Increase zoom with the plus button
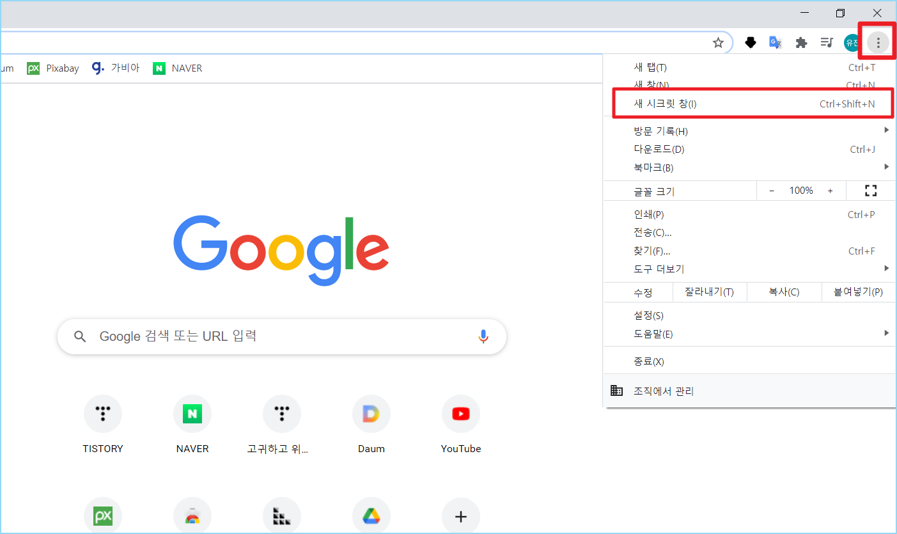897x534 pixels. pos(831,191)
